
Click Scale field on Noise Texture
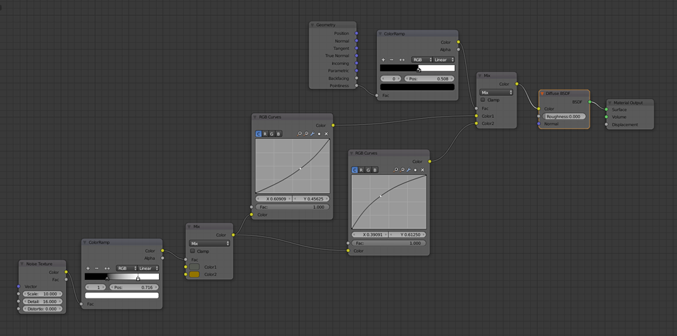click(42, 294)
